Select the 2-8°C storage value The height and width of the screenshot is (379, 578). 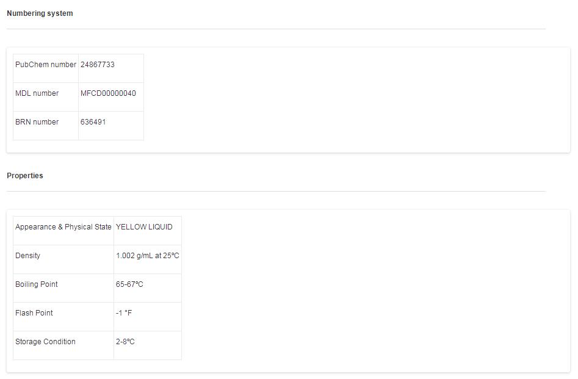125,342
